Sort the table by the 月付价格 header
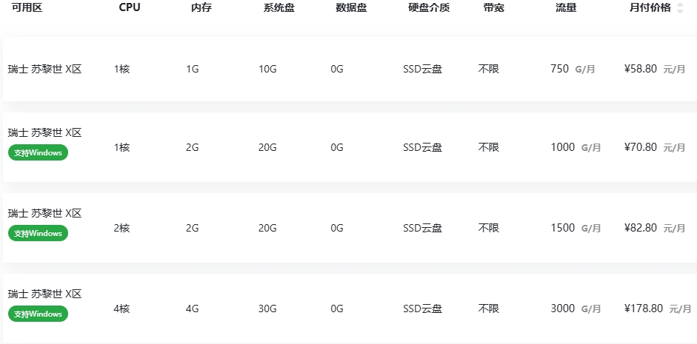The width and height of the screenshot is (697, 344). tap(650, 8)
